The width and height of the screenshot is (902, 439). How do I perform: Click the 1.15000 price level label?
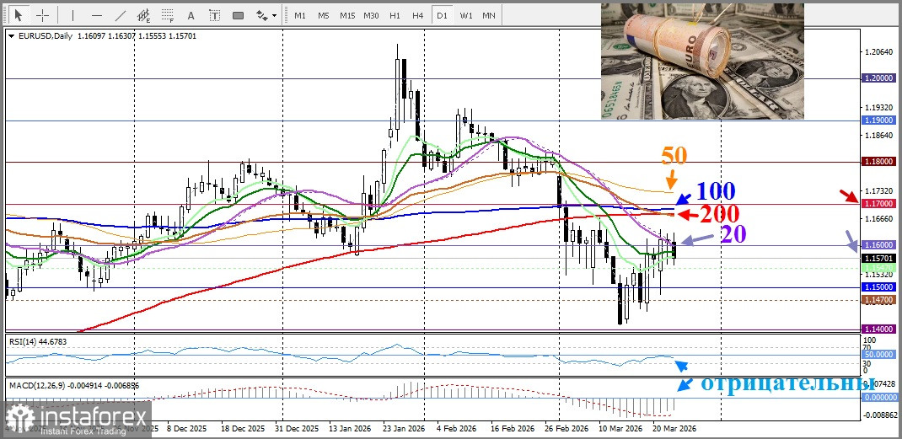coord(879,286)
